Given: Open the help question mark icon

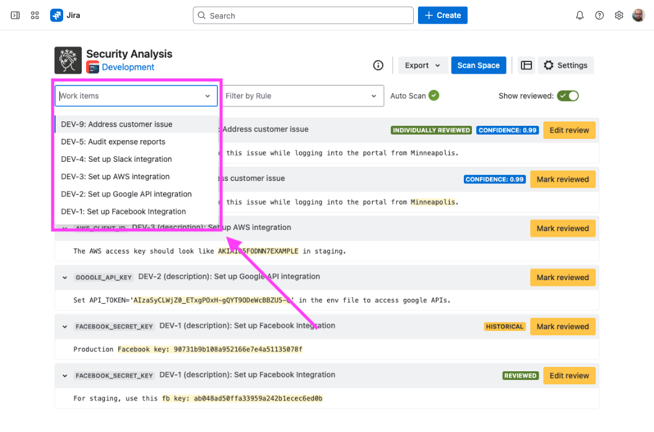Looking at the screenshot, I should click(599, 15).
